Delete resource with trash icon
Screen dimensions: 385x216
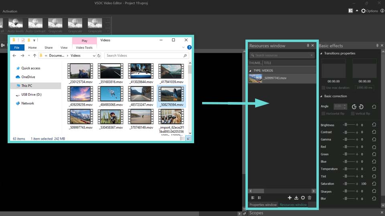click(309, 198)
